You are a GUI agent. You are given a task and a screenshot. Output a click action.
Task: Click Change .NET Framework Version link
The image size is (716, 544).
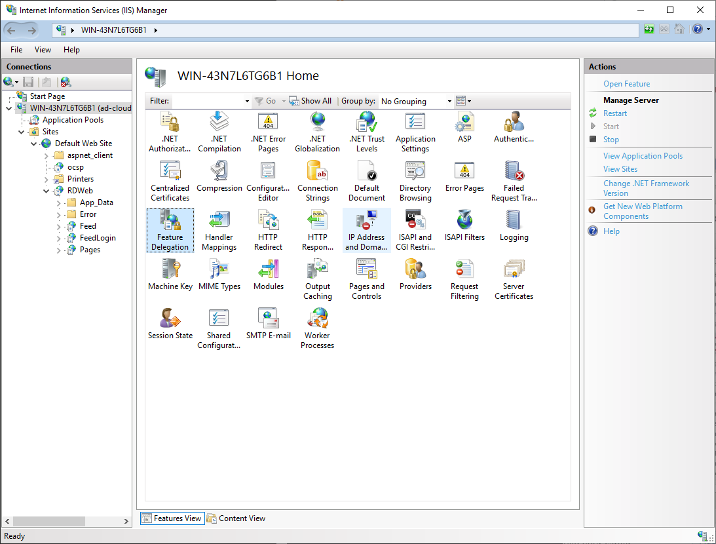pos(646,188)
